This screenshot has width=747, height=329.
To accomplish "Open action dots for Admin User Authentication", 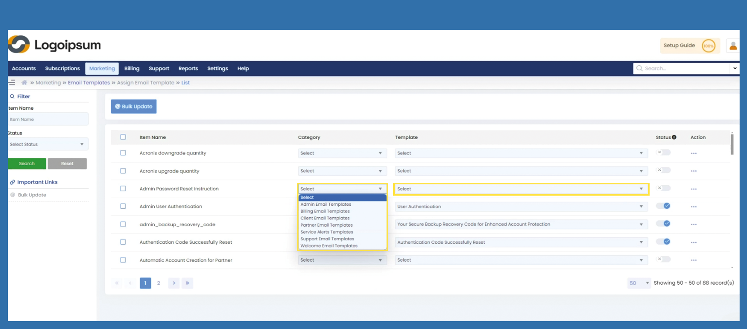I will (x=694, y=207).
